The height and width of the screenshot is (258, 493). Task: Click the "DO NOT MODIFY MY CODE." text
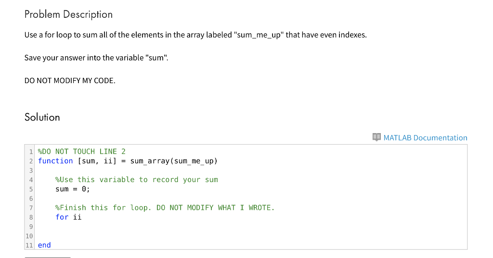point(70,80)
